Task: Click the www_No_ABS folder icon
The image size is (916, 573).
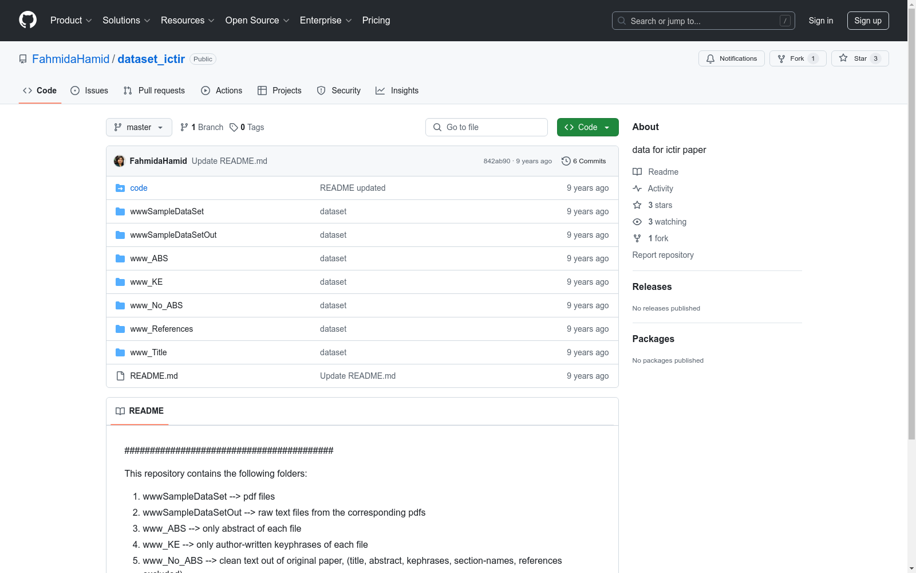Action: pyautogui.click(x=120, y=305)
